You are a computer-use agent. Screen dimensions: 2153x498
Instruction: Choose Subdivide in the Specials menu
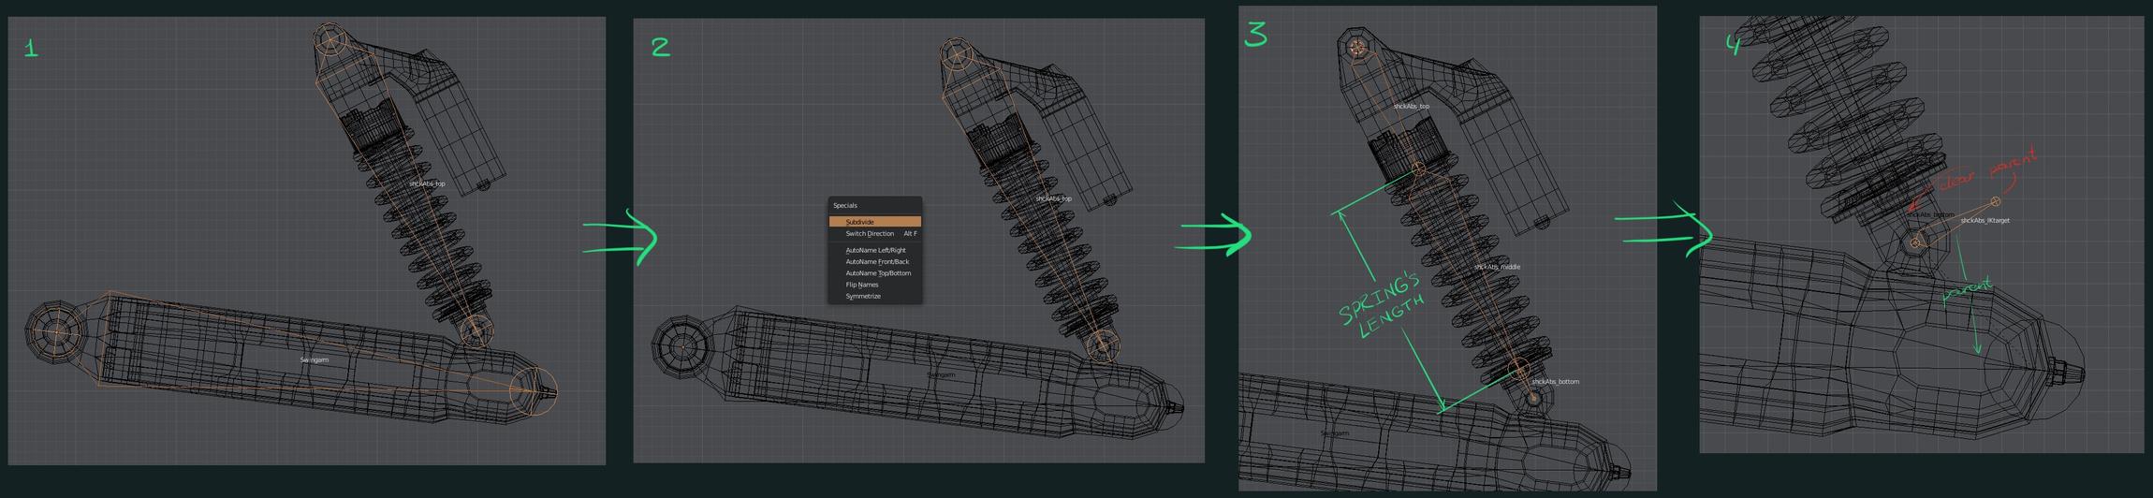pos(874,222)
